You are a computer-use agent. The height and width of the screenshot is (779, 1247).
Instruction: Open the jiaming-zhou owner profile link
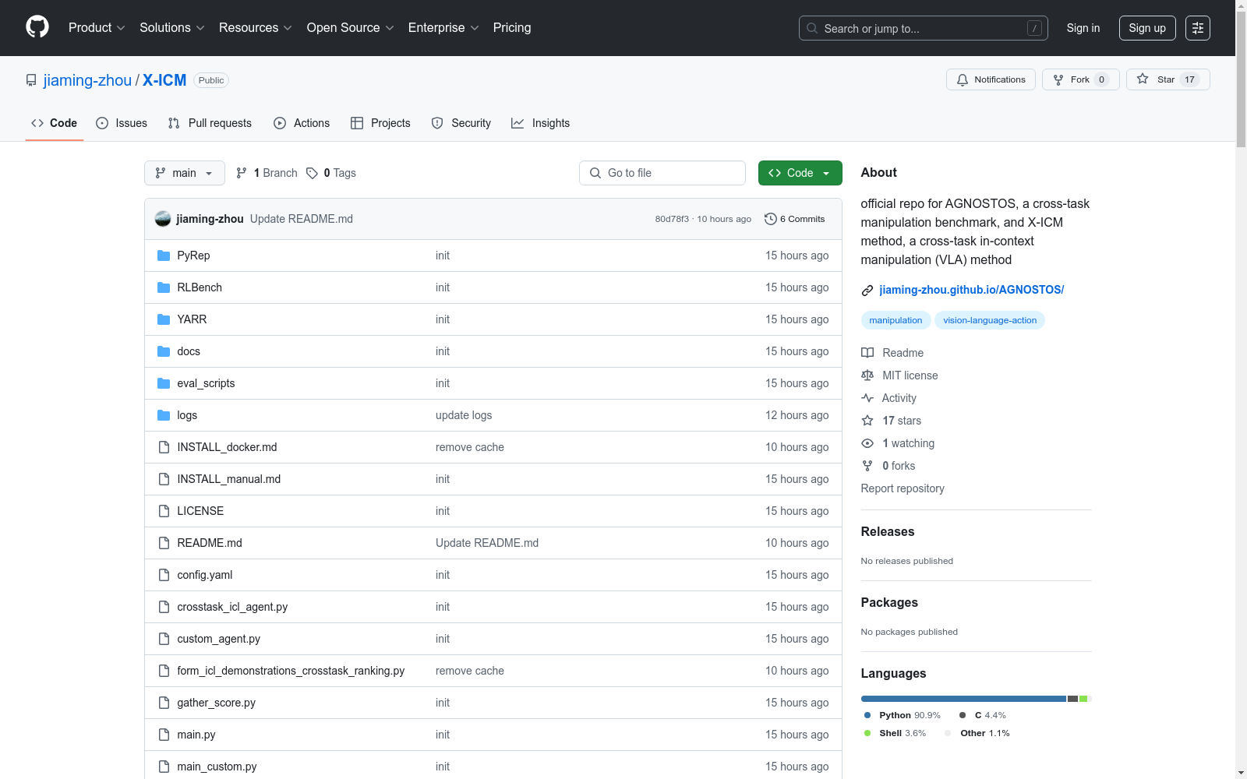pos(87,80)
